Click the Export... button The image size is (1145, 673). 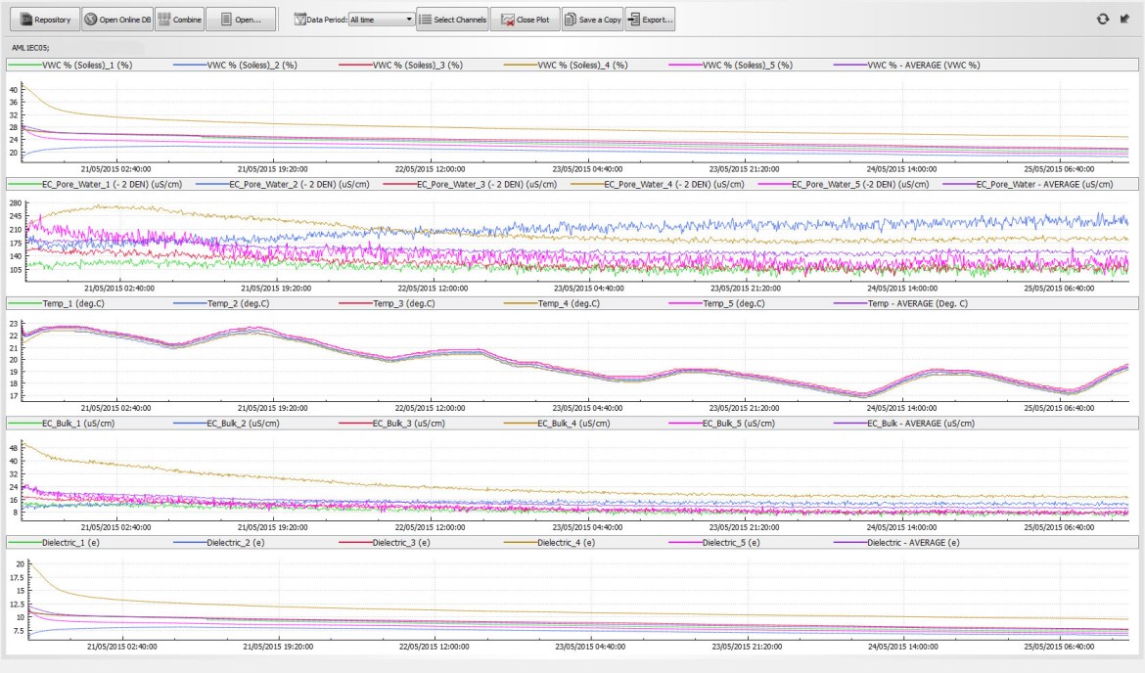(651, 20)
